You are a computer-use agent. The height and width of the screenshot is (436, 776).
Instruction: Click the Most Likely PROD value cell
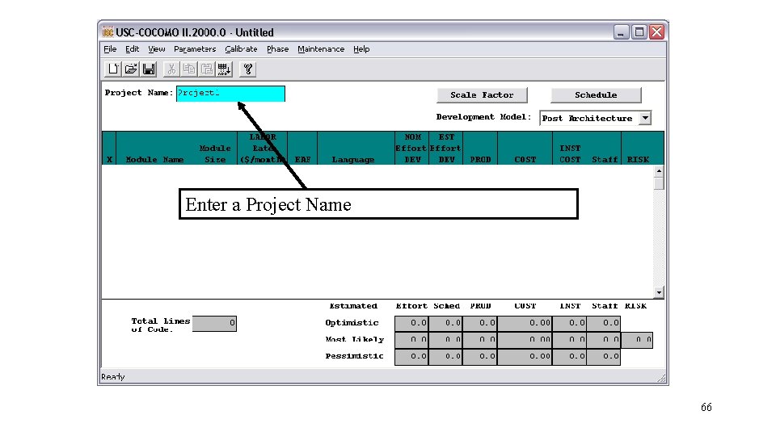[x=480, y=340]
